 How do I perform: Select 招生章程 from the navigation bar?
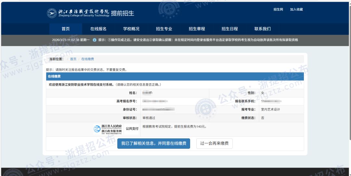point(197,29)
